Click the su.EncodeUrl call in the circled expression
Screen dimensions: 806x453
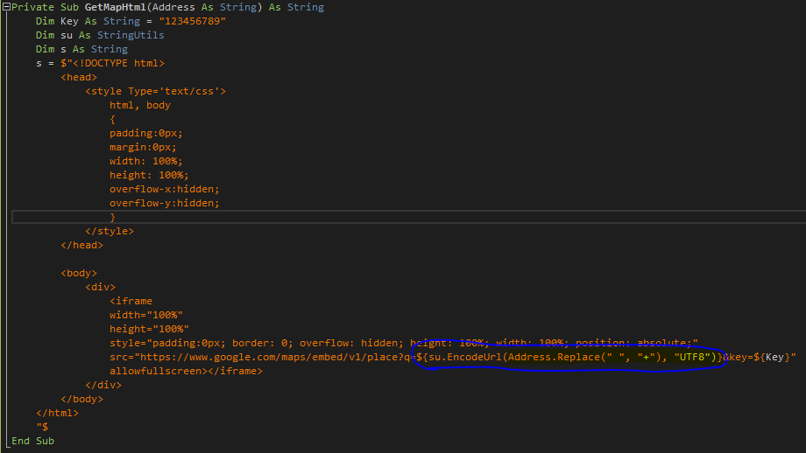(x=467, y=357)
